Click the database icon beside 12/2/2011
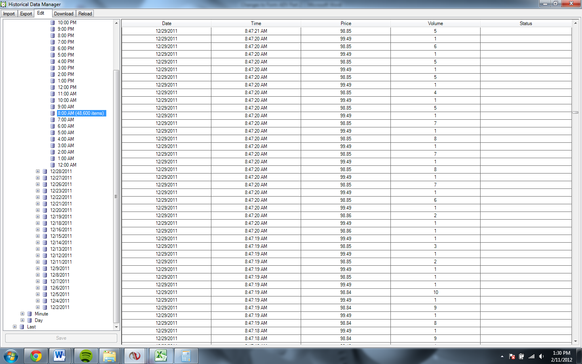 point(45,307)
